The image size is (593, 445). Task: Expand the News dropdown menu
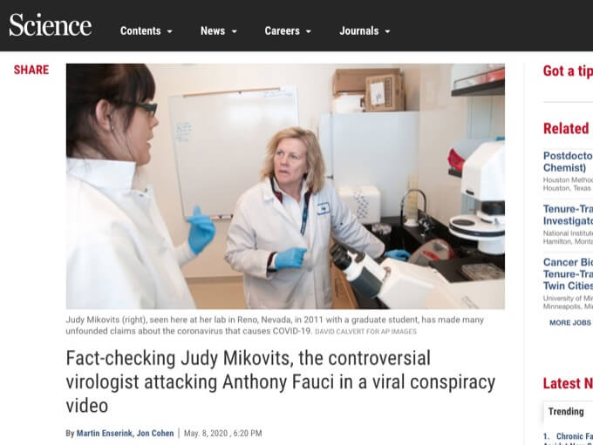tap(219, 31)
